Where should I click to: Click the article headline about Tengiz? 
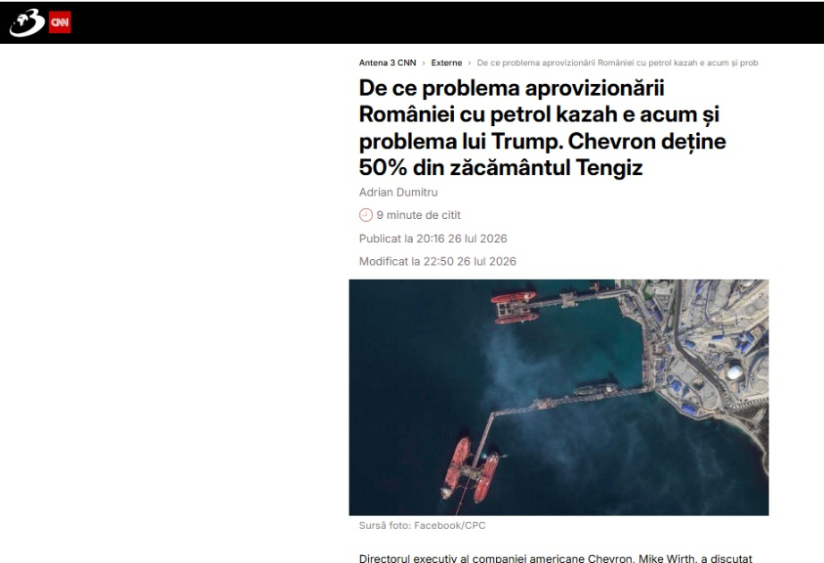point(542,128)
